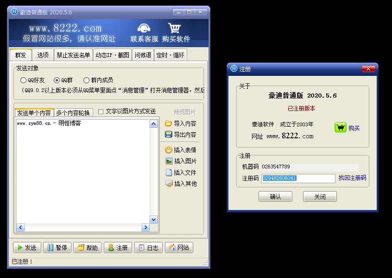Click the 发送 button
This screenshot has height=278, width=392.
27,247
